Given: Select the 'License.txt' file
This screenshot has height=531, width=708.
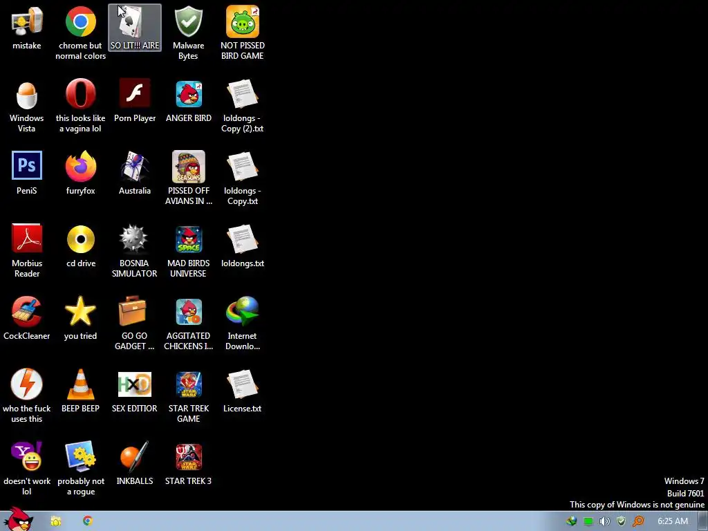Looking at the screenshot, I should pyautogui.click(x=243, y=391).
